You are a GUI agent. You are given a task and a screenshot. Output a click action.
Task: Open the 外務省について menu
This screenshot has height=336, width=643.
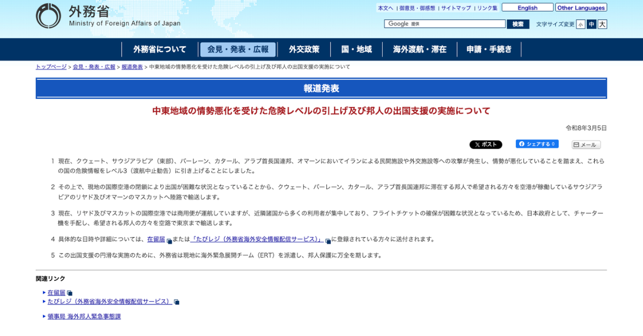[x=160, y=49]
